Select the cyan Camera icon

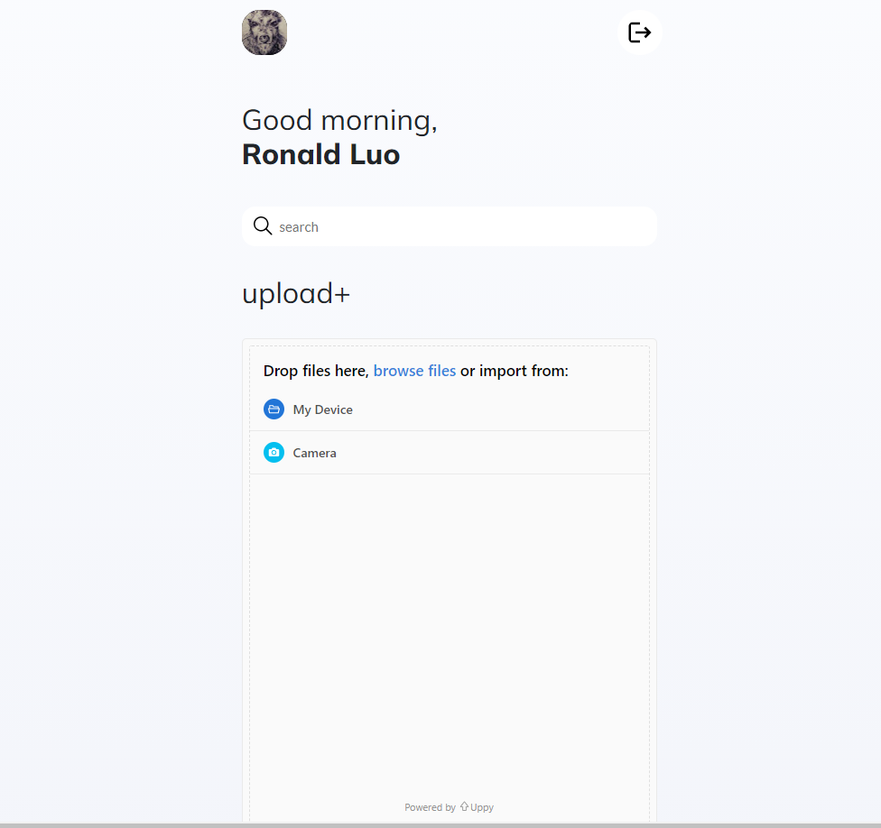[274, 453]
